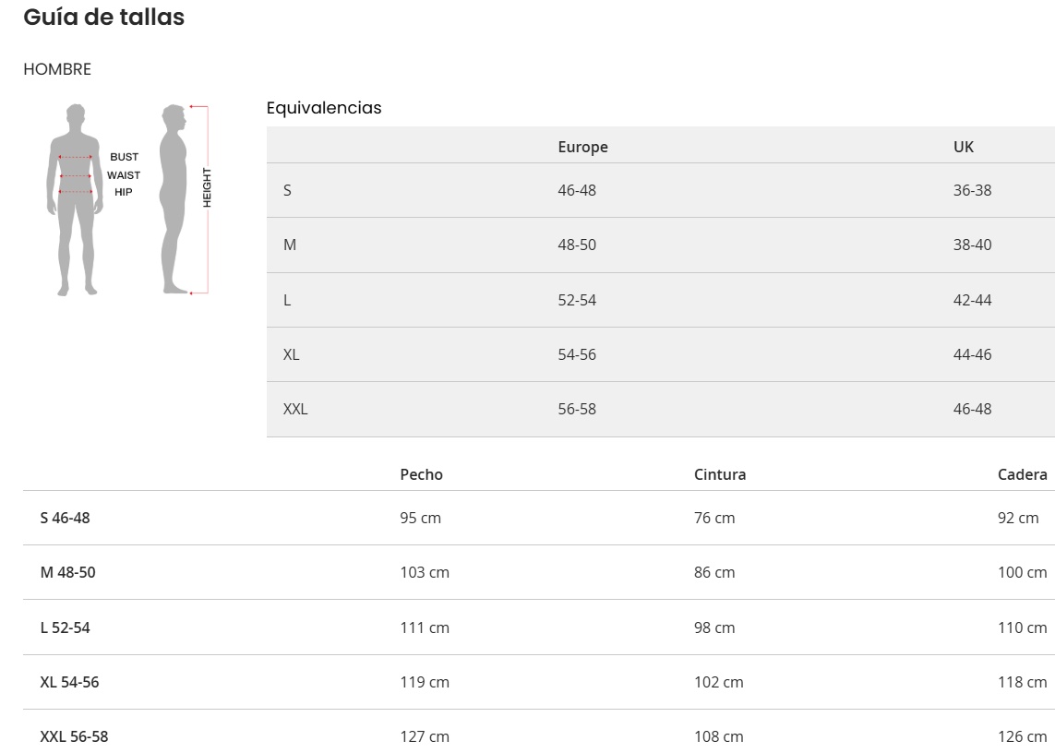Select the Guía de tallas heading
Image resolution: width=1055 pixels, height=753 pixels.
point(103,17)
